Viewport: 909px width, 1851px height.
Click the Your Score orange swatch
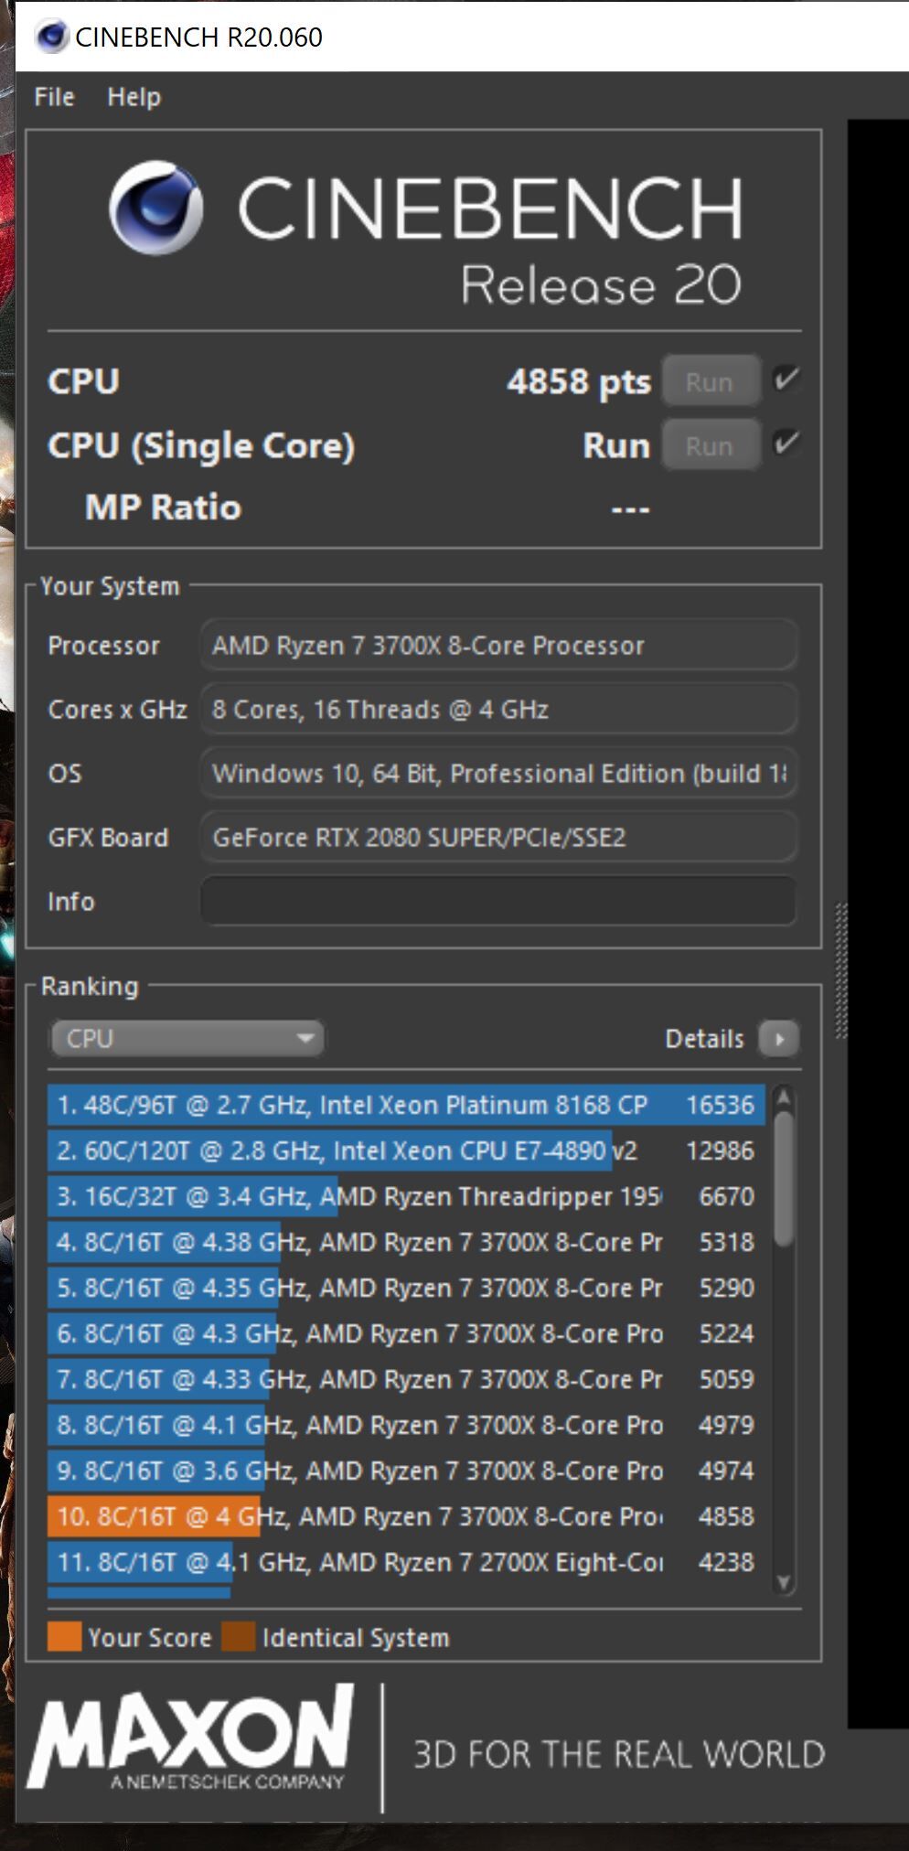point(64,1637)
